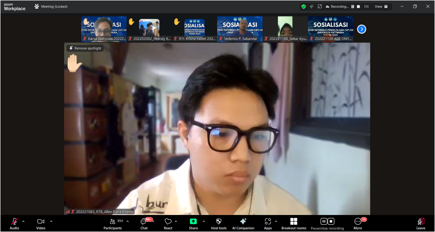Click Remove spotlight button
The image size is (435, 232).
point(85,48)
